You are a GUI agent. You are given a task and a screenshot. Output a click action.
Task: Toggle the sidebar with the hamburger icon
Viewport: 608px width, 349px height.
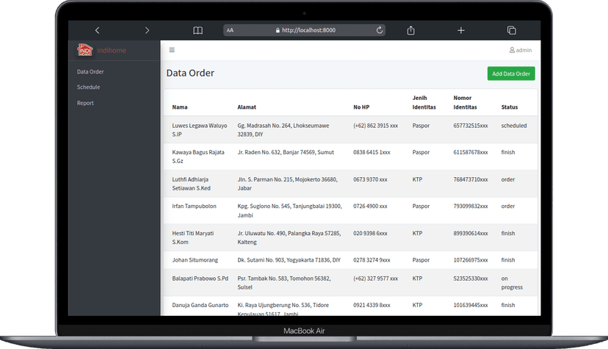(x=172, y=50)
